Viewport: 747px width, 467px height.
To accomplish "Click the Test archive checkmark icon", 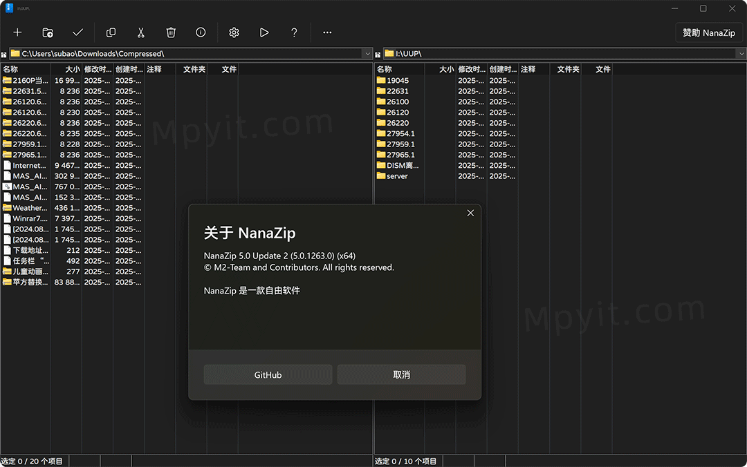I will tap(77, 32).
